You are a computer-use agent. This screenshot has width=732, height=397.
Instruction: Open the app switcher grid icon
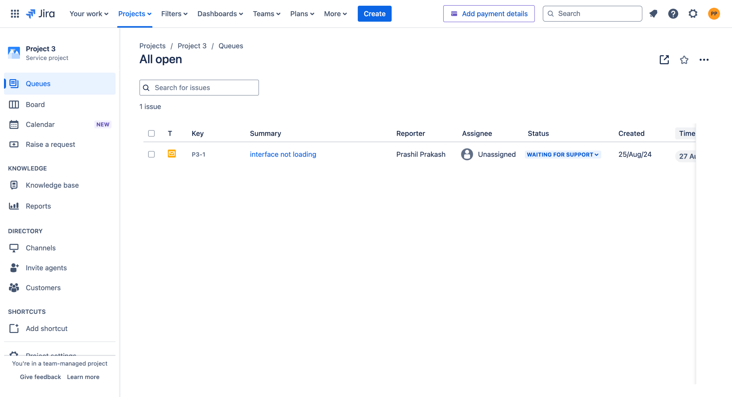pos(15,13)
